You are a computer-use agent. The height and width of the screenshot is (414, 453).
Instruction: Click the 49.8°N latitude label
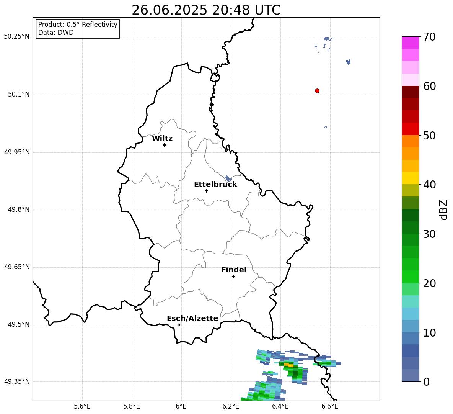pos(19,209)
